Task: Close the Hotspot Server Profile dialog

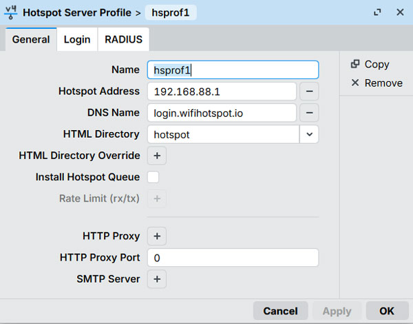Action: click(x=400, y=12)
